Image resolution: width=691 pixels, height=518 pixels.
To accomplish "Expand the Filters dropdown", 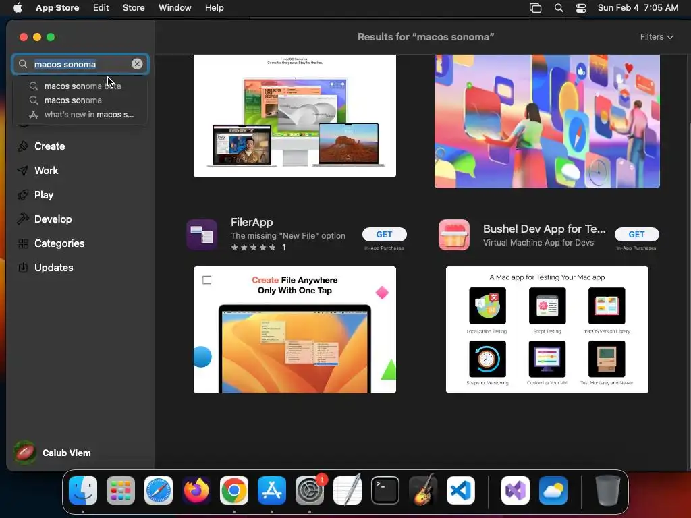I will 657,37.
